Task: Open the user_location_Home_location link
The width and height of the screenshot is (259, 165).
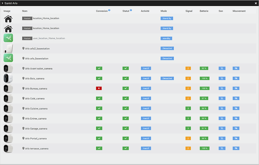Action: [49, 38]
